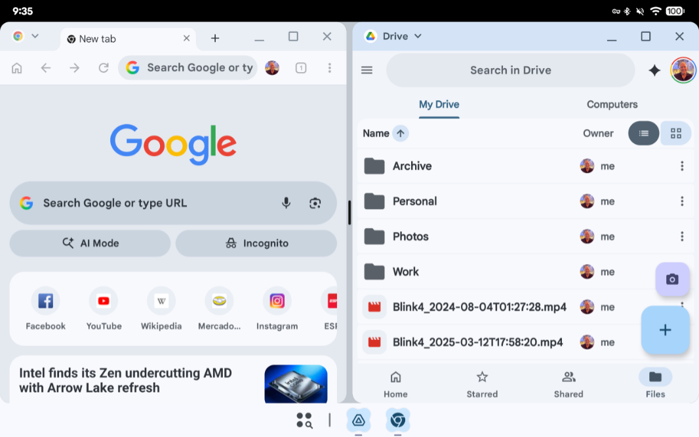Screen dimensions: 699x437
Task: Click Search Google or type URL box
Action: (x=173, y=203)
